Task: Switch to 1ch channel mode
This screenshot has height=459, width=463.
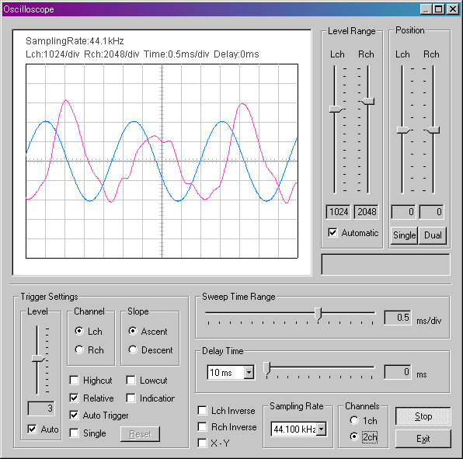Action: 354,420
